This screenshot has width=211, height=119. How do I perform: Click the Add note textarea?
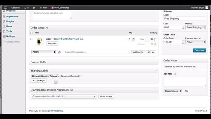pyautogui.click(x=185, y=82)
